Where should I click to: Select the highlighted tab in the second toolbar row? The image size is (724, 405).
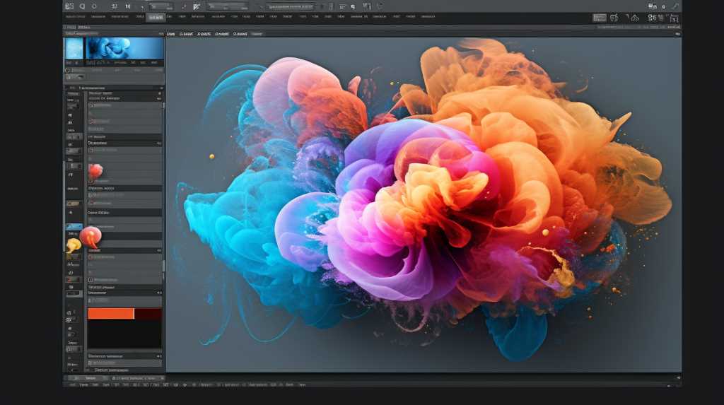point(156,17)
